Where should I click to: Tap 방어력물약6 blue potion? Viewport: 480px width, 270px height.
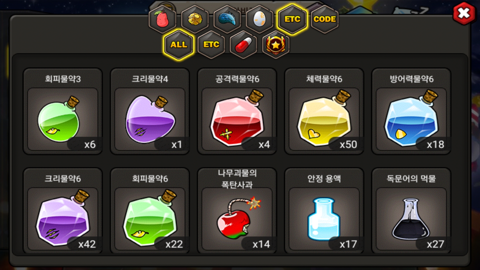click(x=411, y=111)
